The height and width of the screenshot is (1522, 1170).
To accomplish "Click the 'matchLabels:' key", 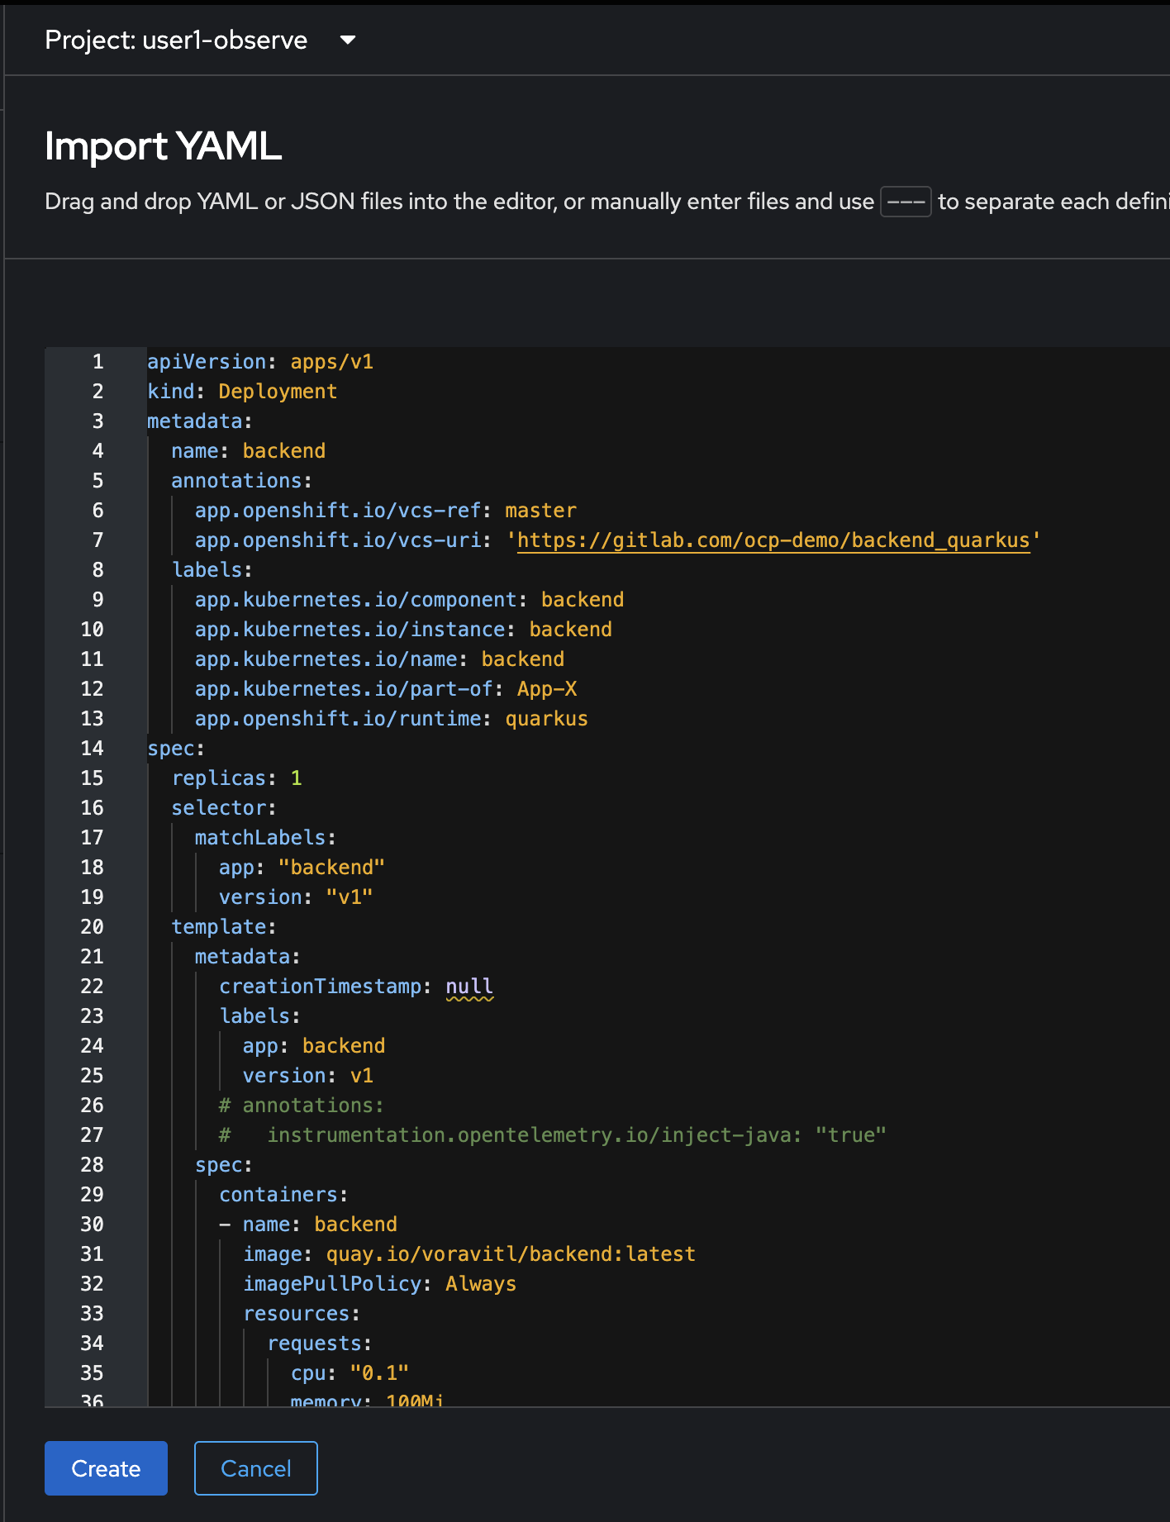I will click(x=265, y=838).
